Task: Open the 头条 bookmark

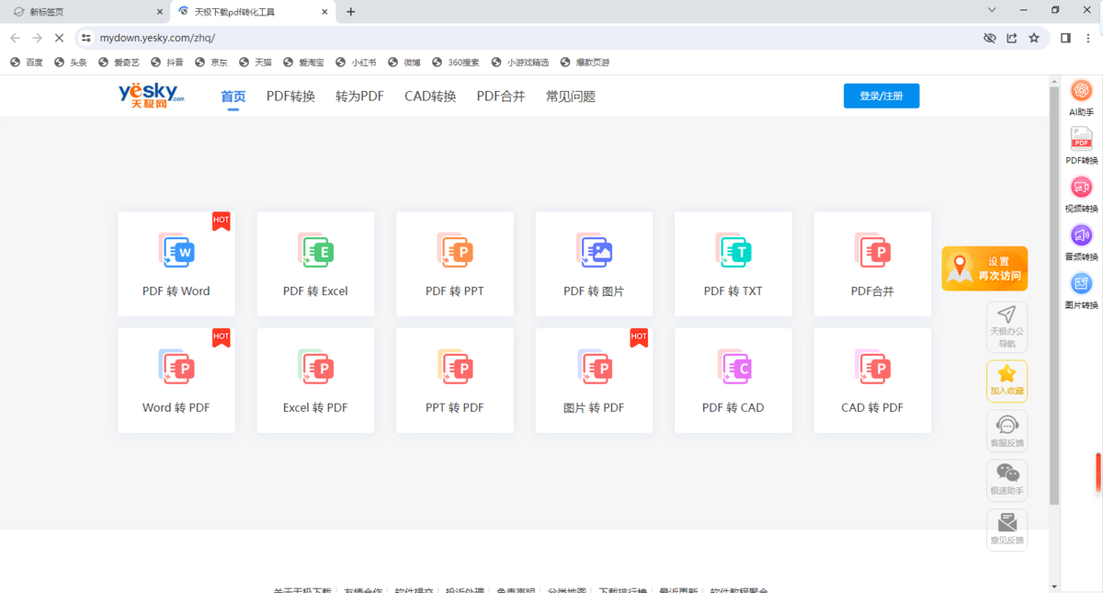Action: 72,63
